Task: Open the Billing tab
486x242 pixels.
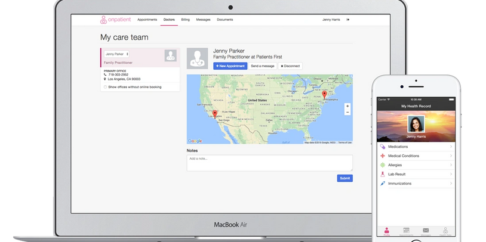Action: click(185, 20)
